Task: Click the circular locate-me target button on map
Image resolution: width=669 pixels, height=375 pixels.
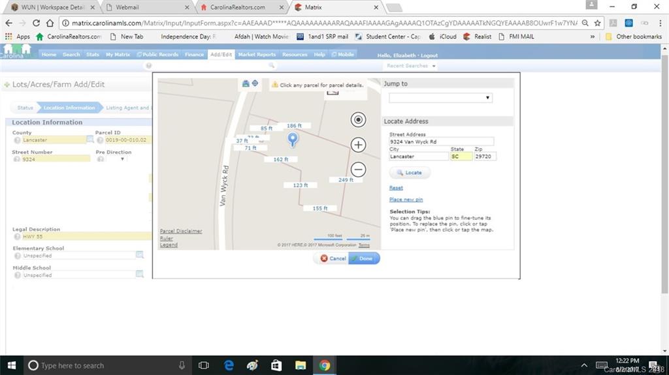Action: pos(358,119)
